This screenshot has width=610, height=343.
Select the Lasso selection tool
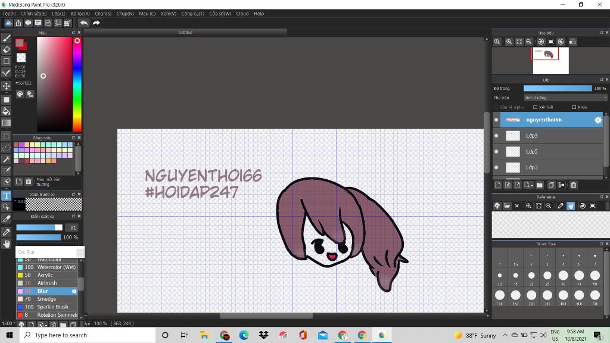click(x=6, y=148)
